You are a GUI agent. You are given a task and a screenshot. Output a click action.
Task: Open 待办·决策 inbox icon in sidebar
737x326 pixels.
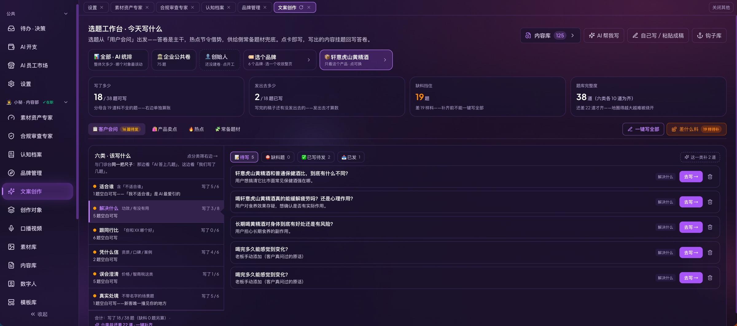[x=11, y=29]
